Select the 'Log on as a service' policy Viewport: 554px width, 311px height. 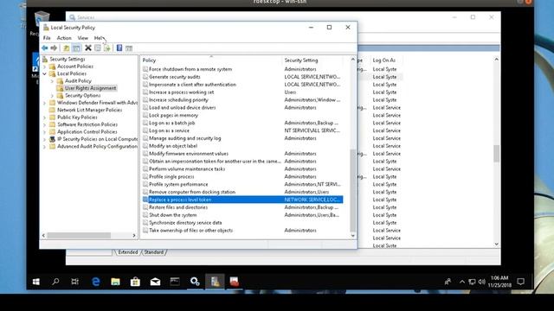[242, 130]
